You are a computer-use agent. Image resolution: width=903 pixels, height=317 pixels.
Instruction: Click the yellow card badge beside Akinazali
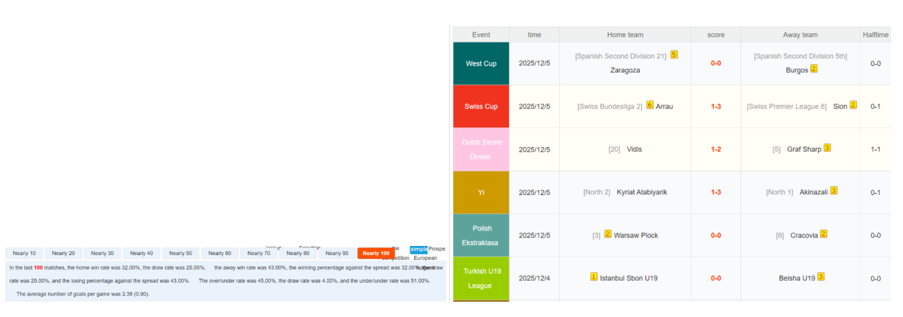click(x=833, y=190)
